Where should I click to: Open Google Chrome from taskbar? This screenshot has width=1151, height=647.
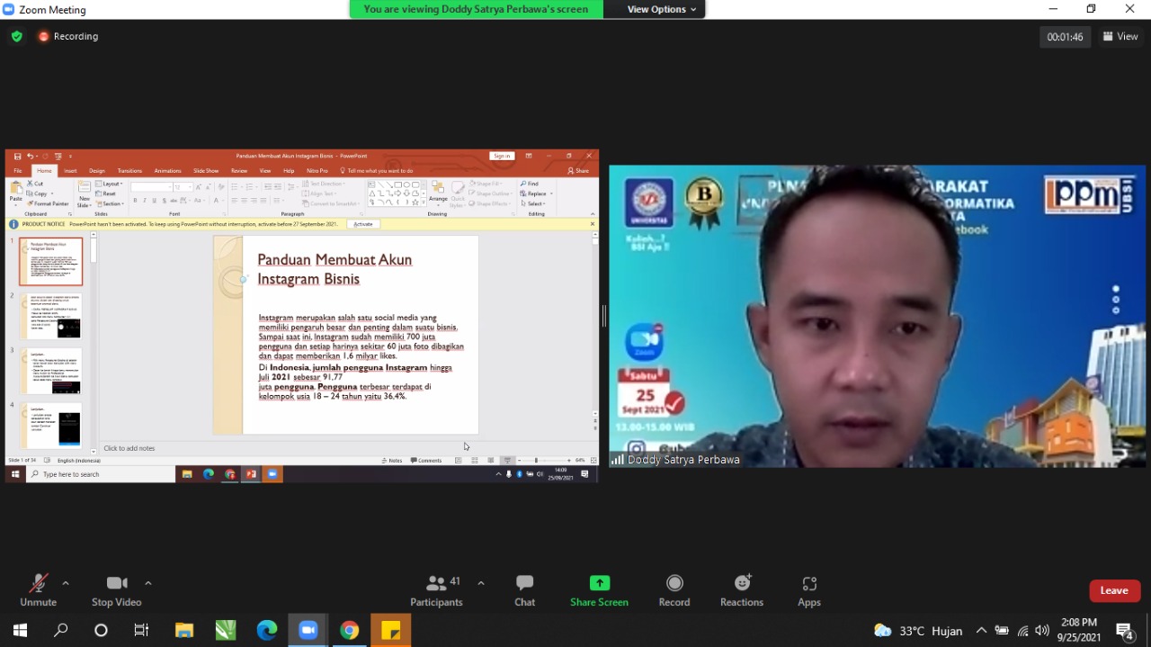pyautogui.click(x=350, y=631)
